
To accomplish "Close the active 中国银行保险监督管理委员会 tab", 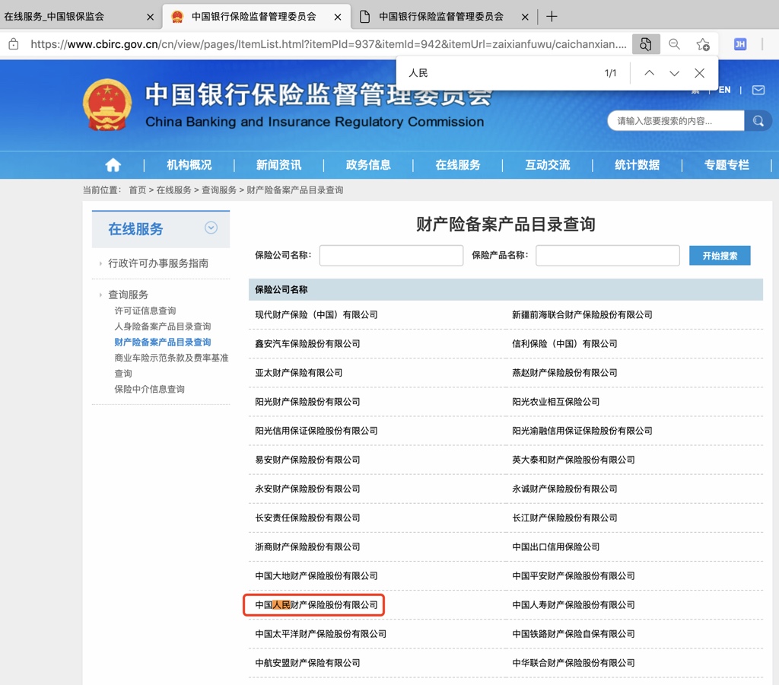I will [x=337, y=17].
